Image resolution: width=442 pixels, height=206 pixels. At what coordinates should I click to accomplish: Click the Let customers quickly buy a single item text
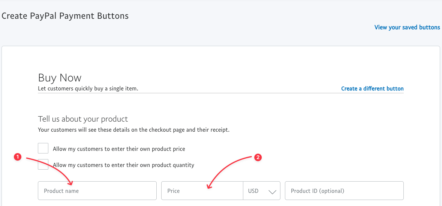pyautogui.click(x=88, y=89)
